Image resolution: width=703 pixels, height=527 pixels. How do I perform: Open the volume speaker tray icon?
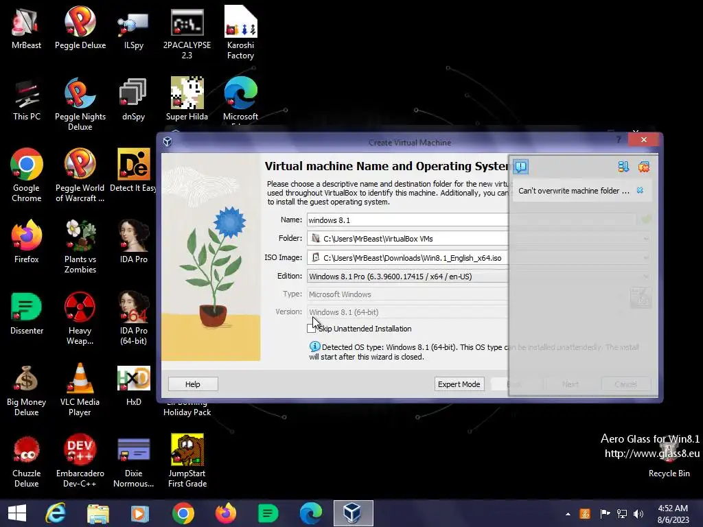(638, 513)
